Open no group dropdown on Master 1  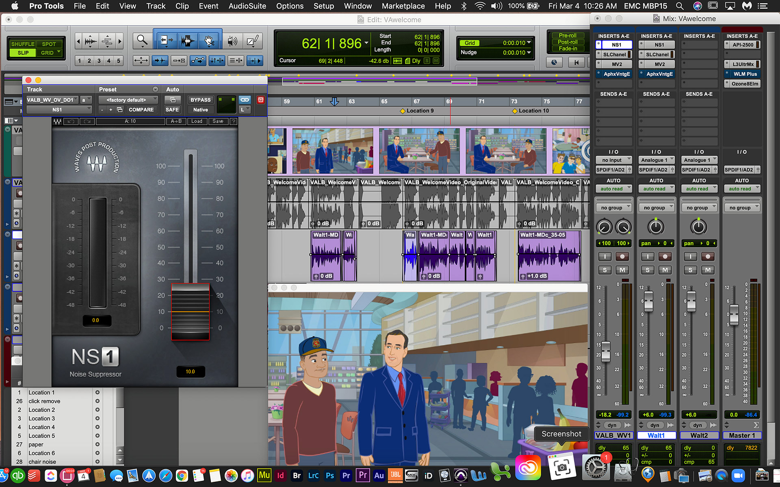[742, 208]
